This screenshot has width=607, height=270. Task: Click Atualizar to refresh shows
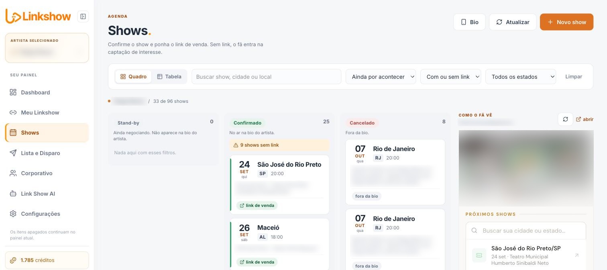(513, 22)
